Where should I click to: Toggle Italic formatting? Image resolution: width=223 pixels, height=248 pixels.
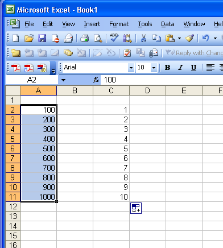click(180, 67)
